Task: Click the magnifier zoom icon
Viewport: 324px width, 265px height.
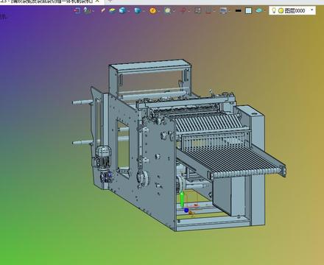Action: (x=168, y=10)
